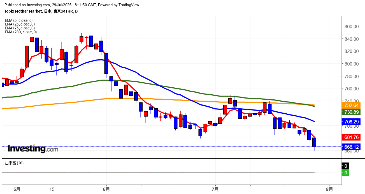Select the EMA (5, close, 0) legend
The image size is (365, 194).
(x=19, y=20)
